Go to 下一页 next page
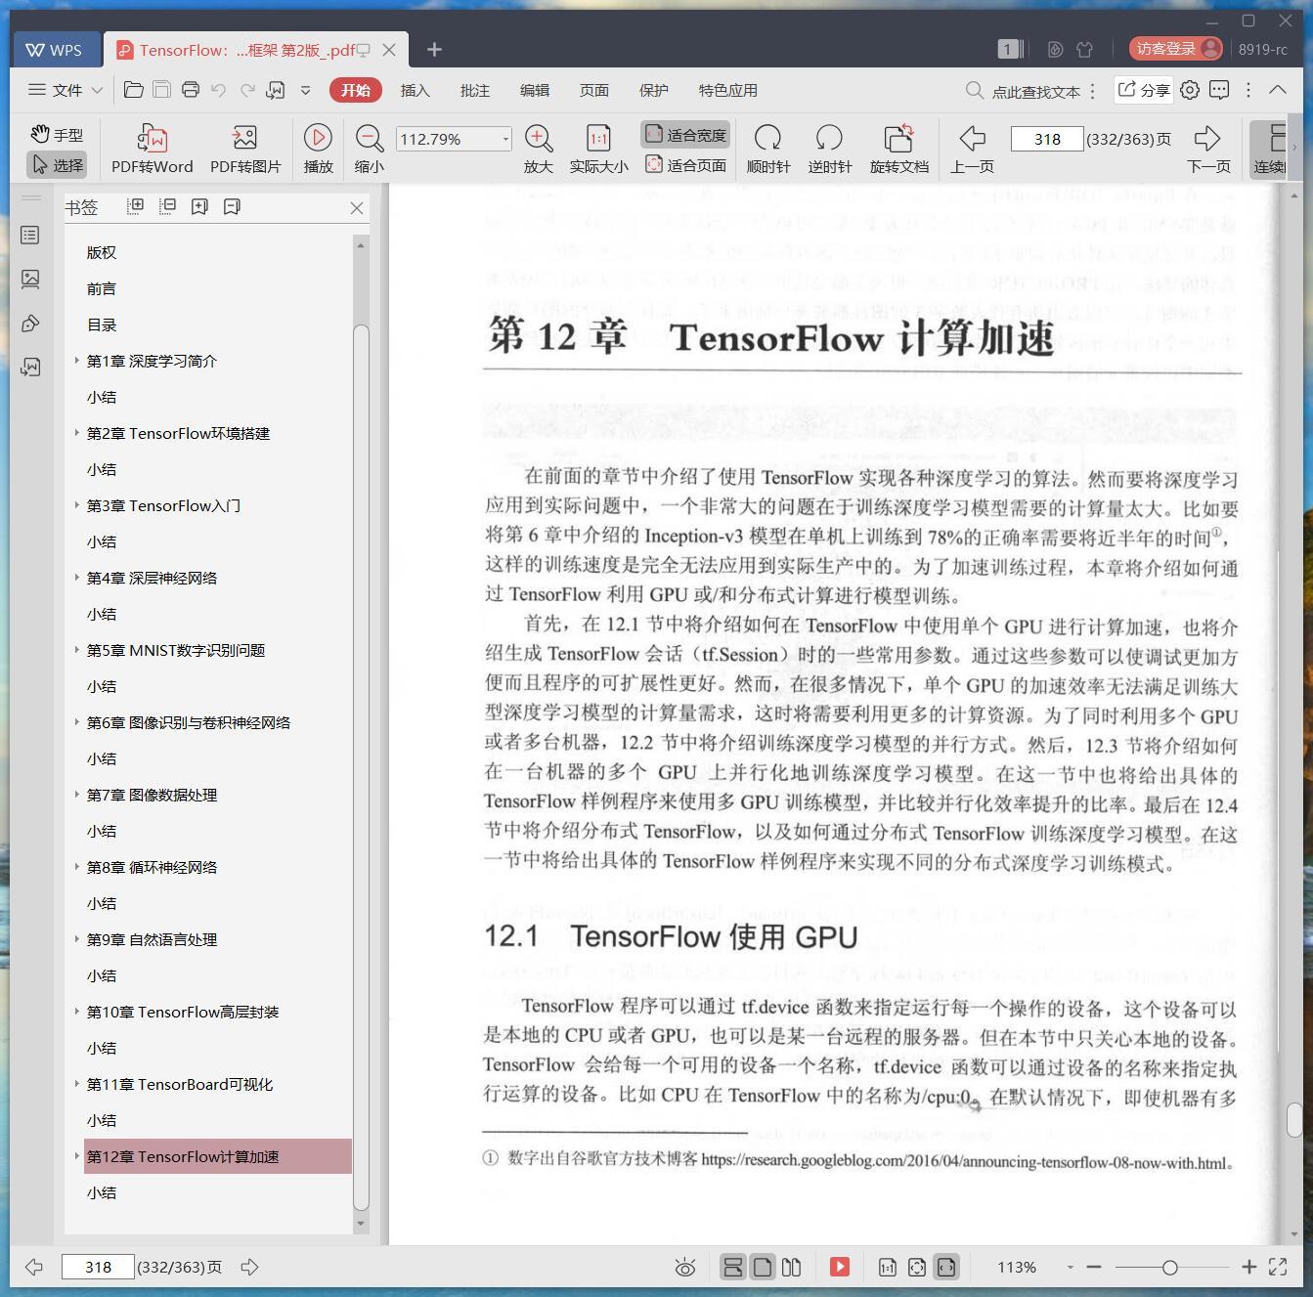This screenshot has width=1313, height=1297. (x=1208, y=149)
